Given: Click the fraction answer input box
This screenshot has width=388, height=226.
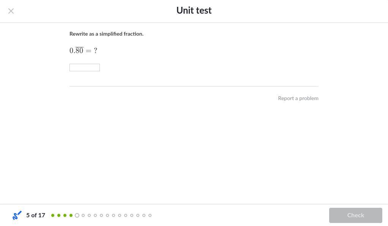Looking at the screenshot, I should point(85,67).
